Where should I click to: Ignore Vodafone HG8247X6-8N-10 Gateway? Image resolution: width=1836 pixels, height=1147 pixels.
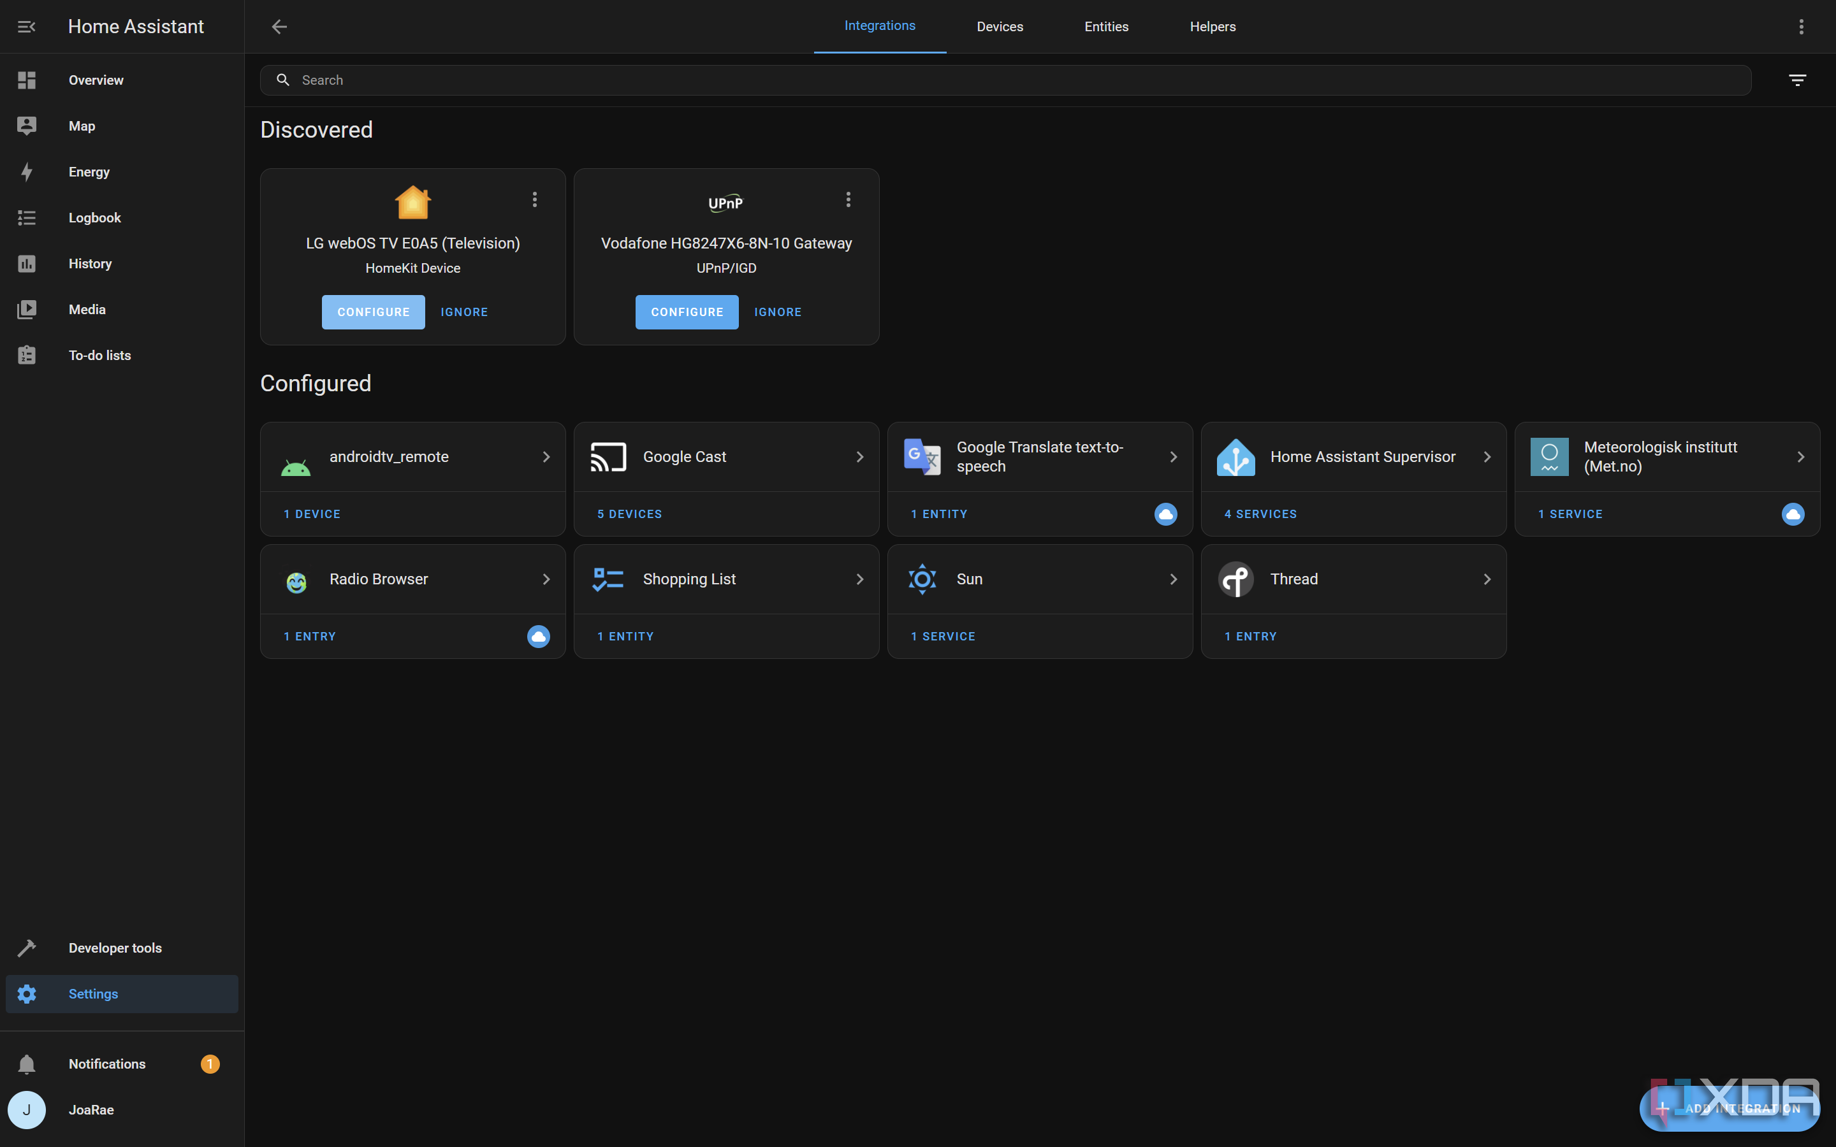click(x=777, y=312)
